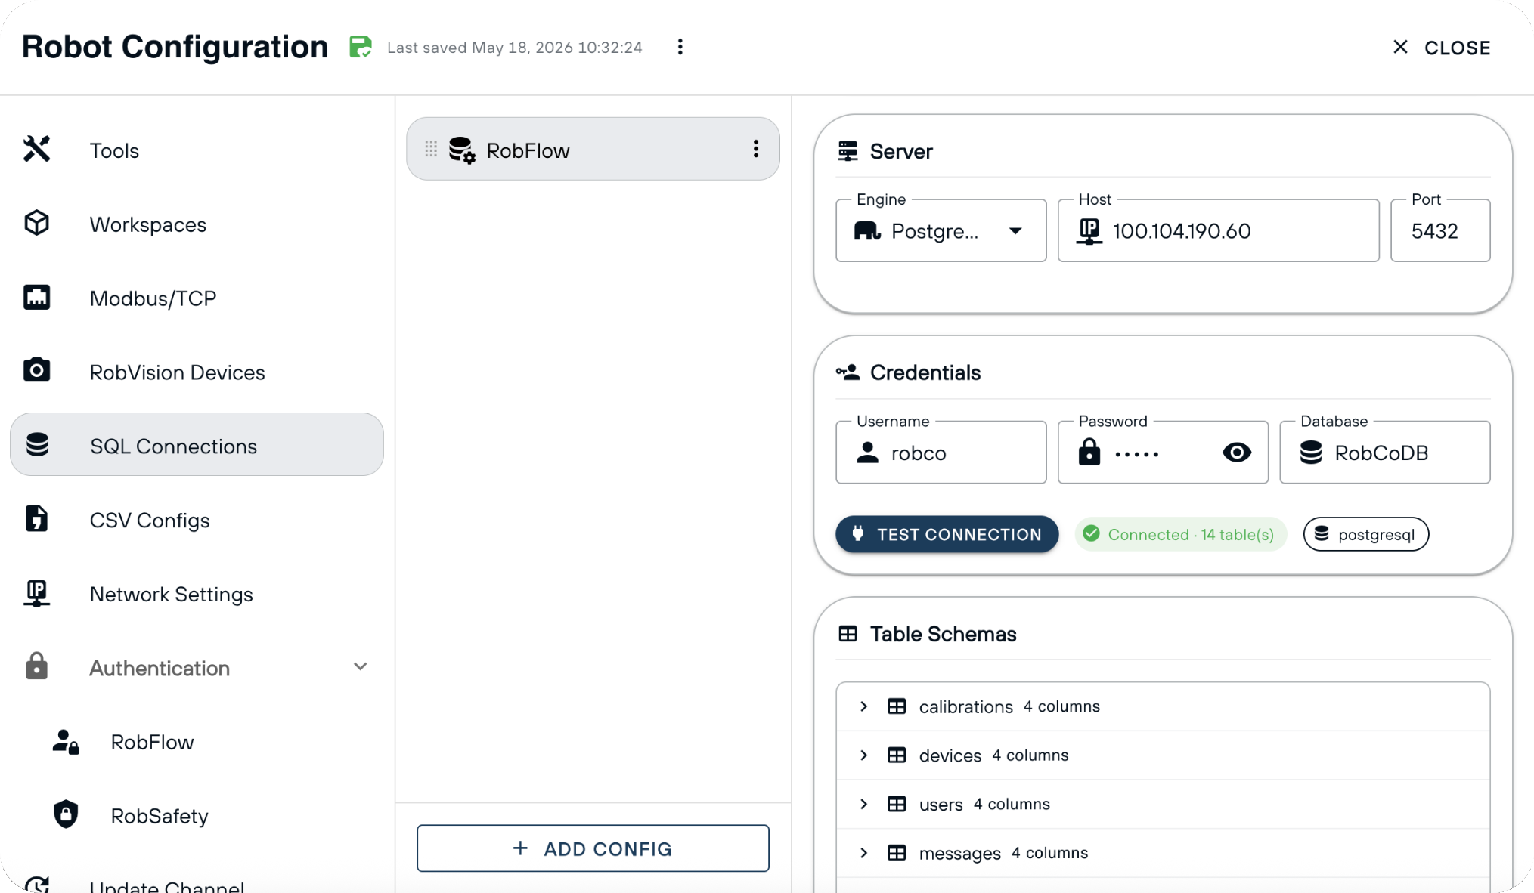
Task: Expand the users table row
Action: (863, 804)
